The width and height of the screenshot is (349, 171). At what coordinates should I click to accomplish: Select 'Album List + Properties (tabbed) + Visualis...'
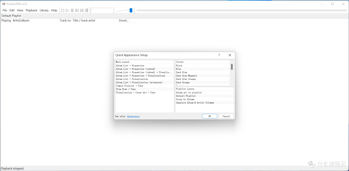coord(144,72)
